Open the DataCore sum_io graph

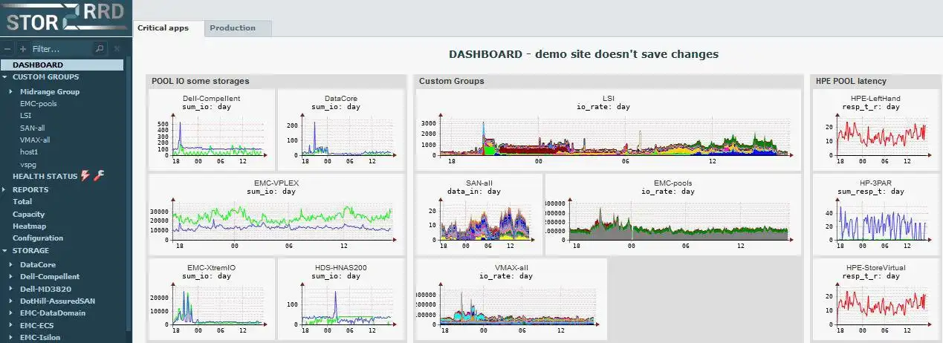(x=342, y=129)
